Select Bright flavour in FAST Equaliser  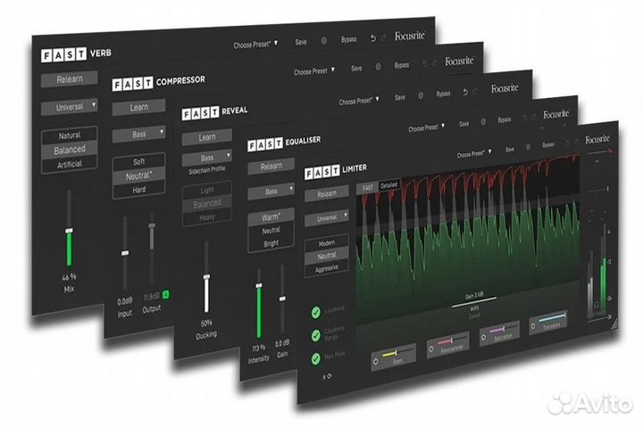pyautogui.click(x=271, y=243)
